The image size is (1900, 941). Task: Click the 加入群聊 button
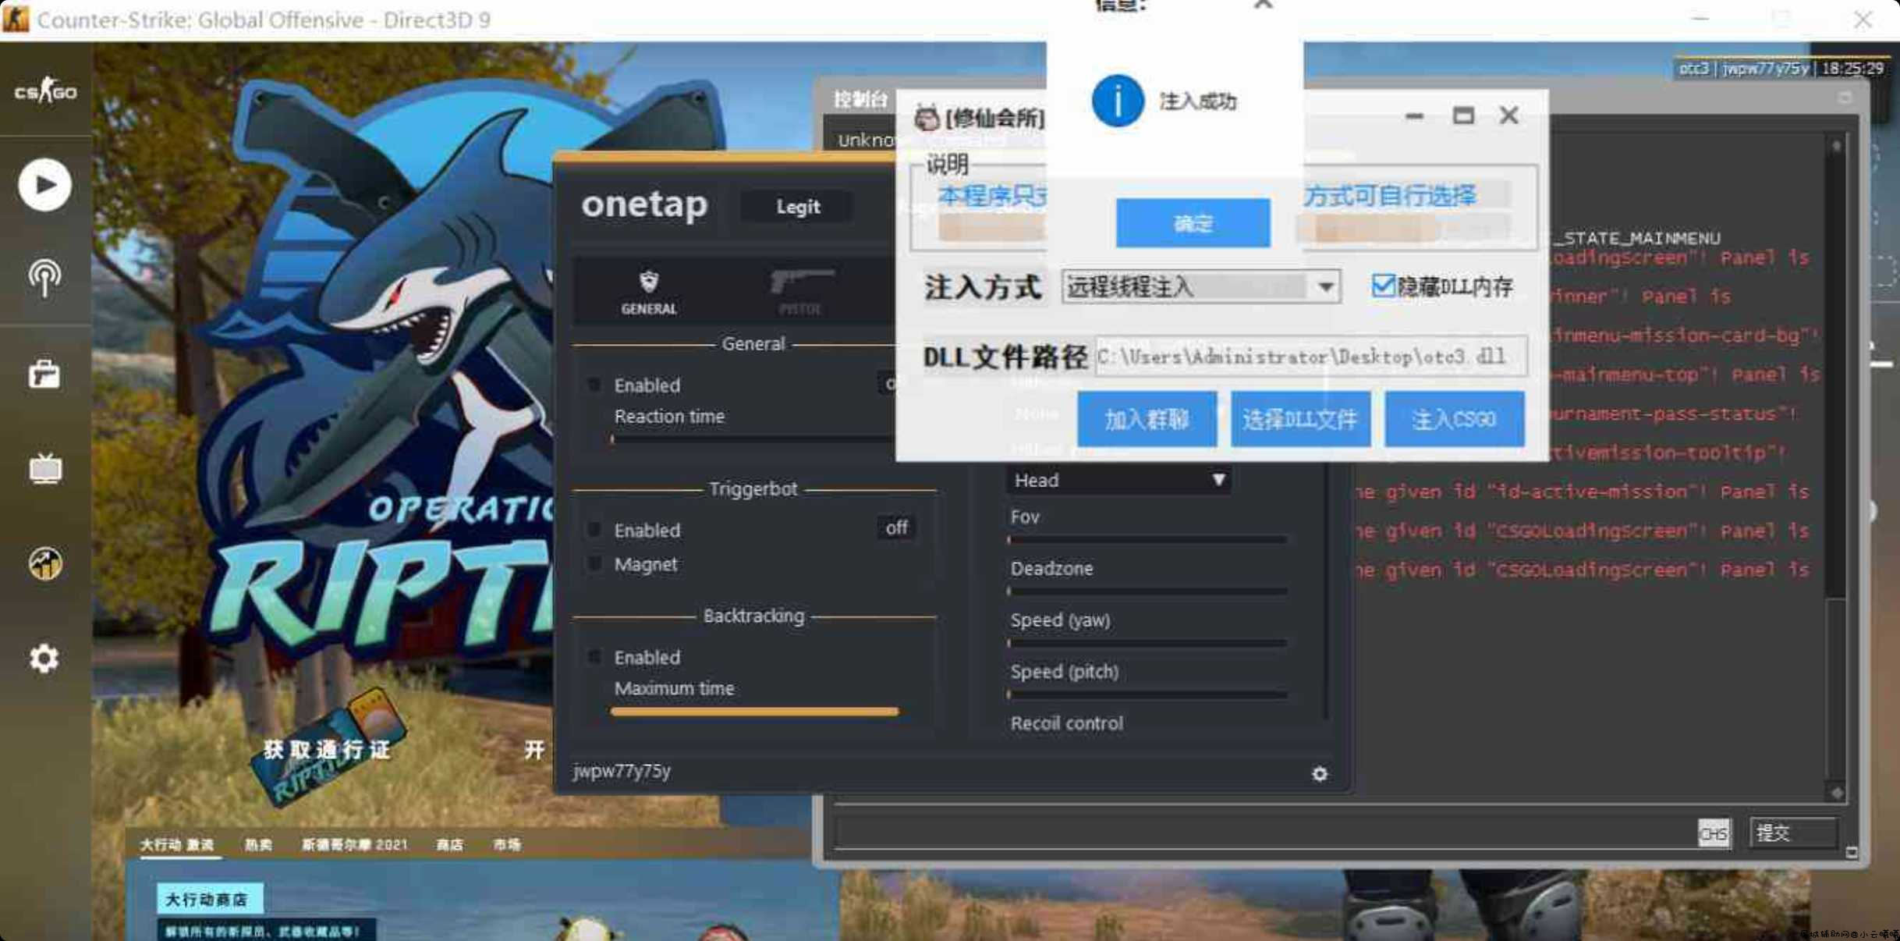[x=1147, y=419]
